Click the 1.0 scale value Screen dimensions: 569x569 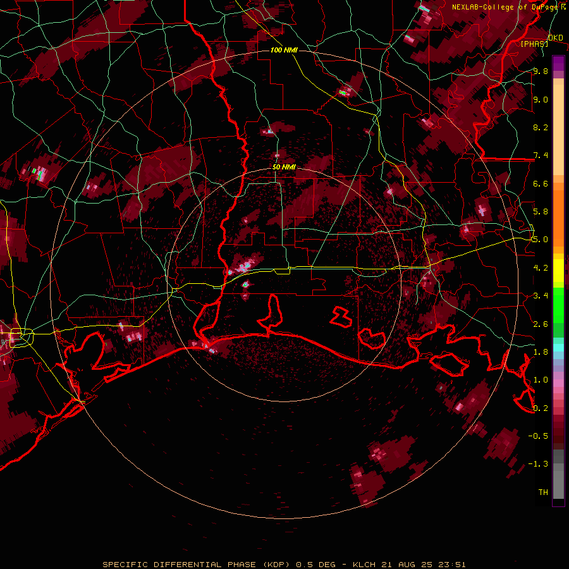(x=541, y=380)
